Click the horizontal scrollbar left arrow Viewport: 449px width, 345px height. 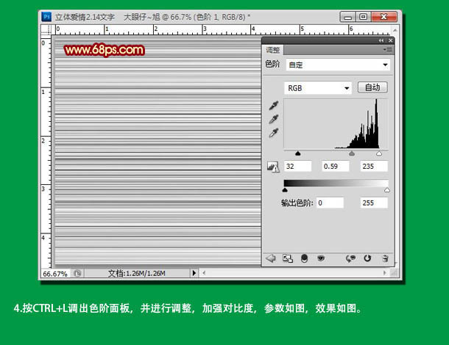point(204,273)
